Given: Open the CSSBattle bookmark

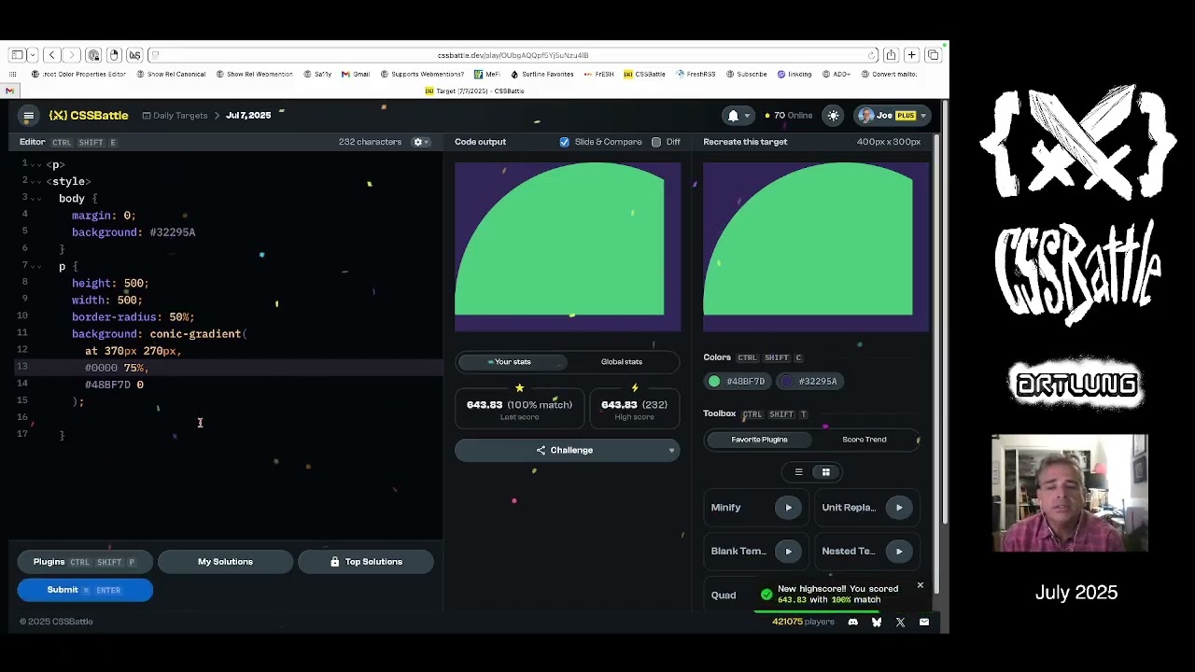Looking at the screenshot, I should (x=644, y=75).
